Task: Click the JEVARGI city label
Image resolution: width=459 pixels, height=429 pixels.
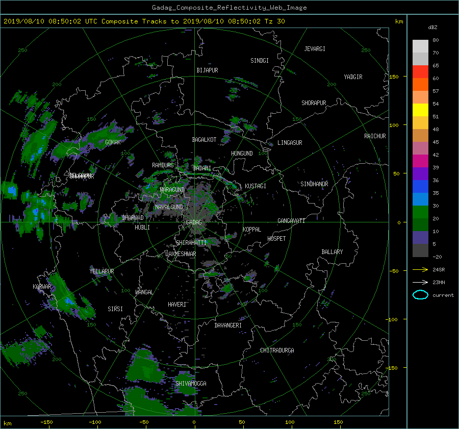Action: click(315, 48)
